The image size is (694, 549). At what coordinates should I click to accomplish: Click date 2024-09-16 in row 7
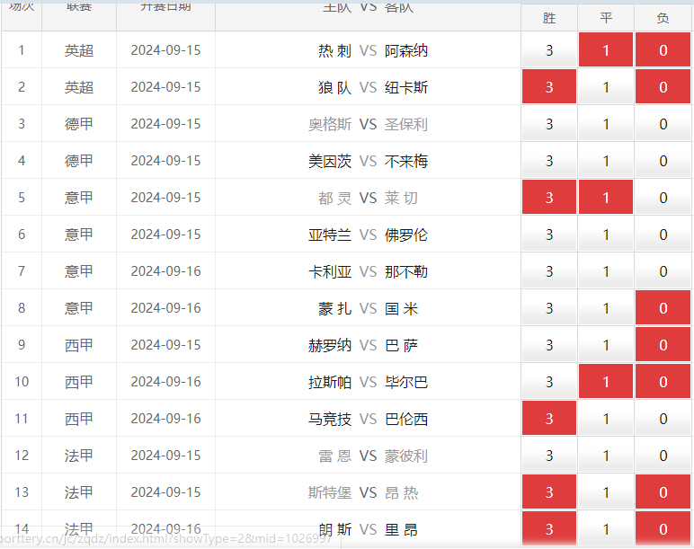tap(165, 271)
